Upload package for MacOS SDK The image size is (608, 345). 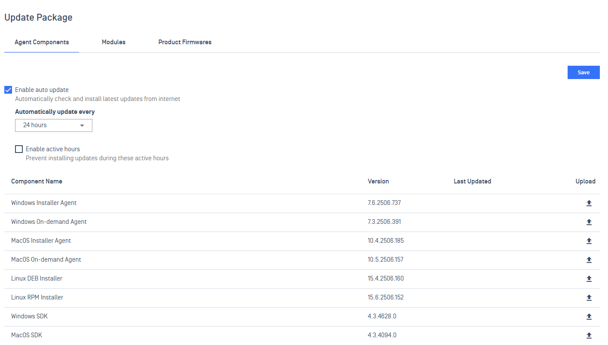click(589, 336)
